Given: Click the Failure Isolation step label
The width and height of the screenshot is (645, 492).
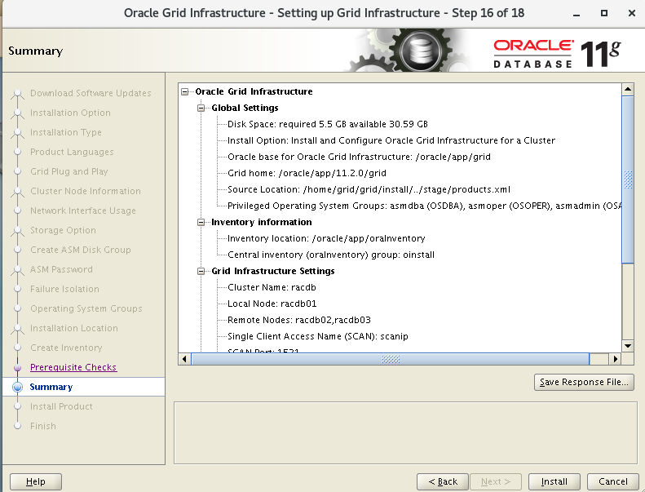Looking at the screenshot, I should 64,289.
